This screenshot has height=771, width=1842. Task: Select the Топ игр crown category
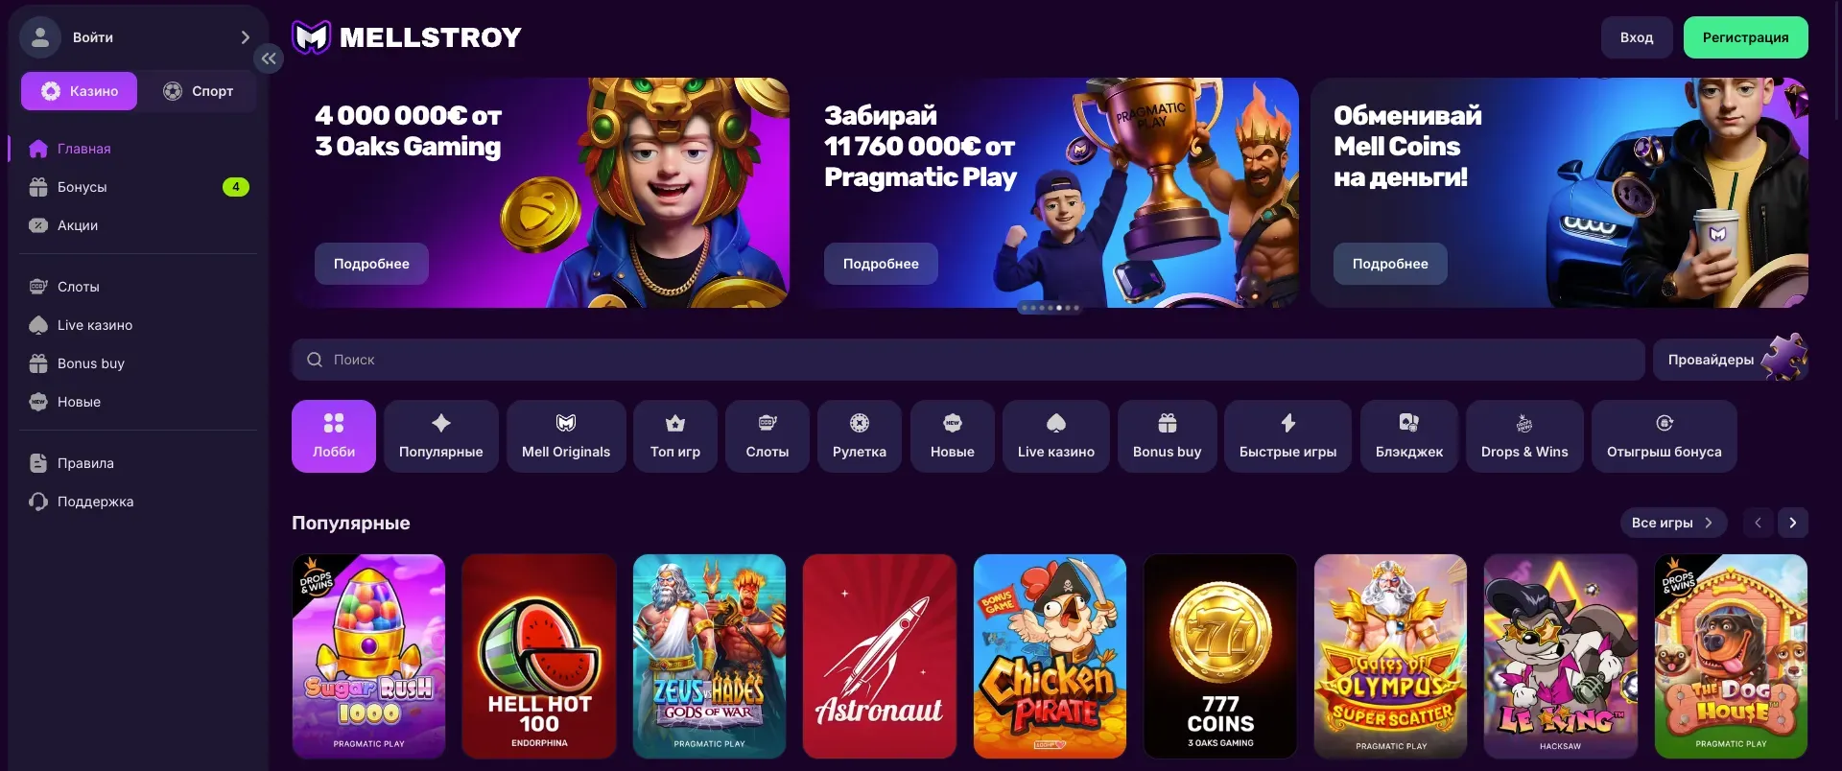tap(675, 436)
